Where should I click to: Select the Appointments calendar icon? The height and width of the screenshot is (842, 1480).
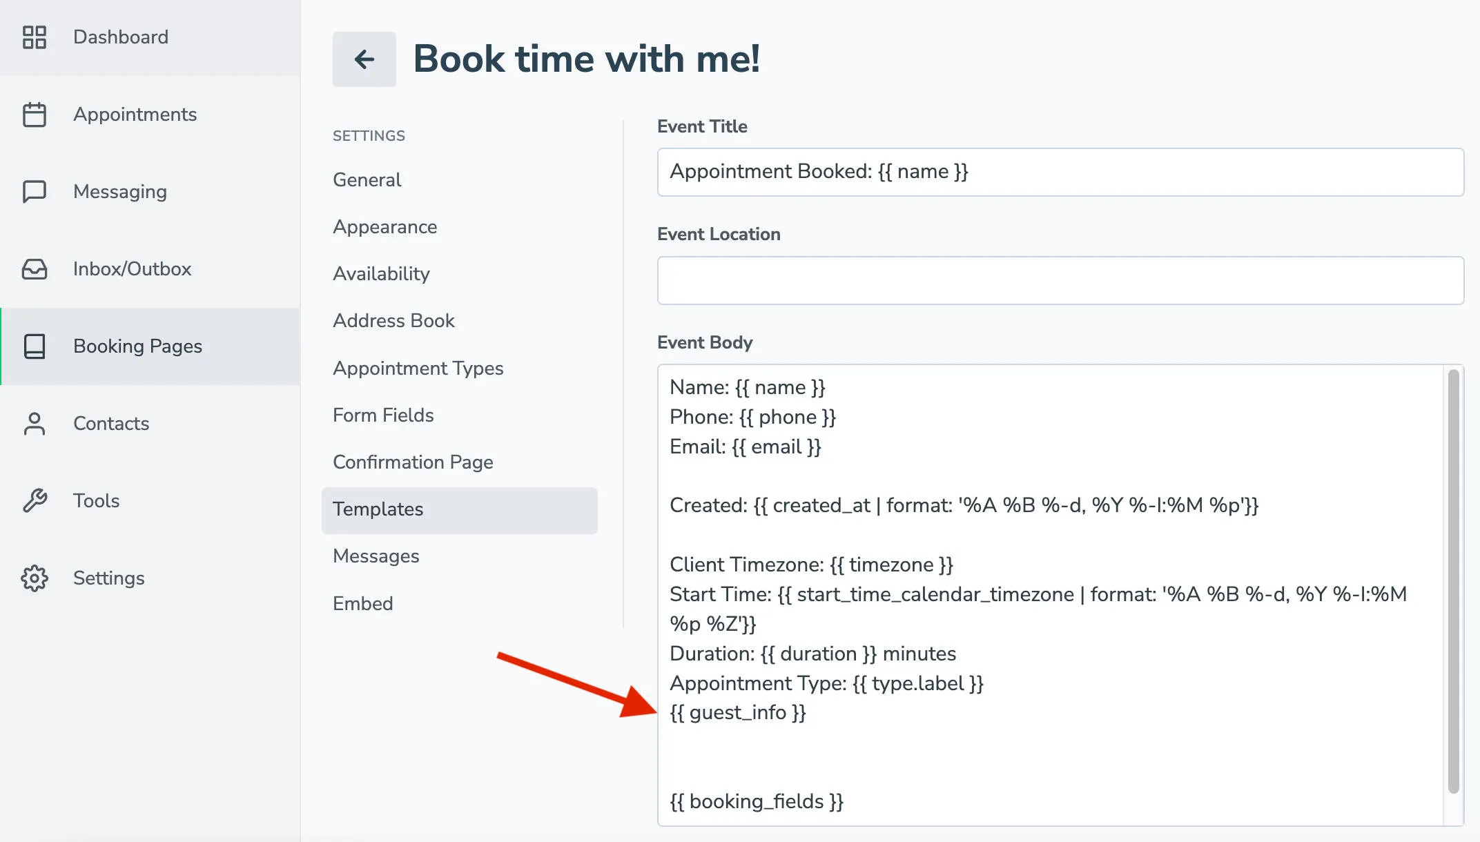[x=35, y=115]
